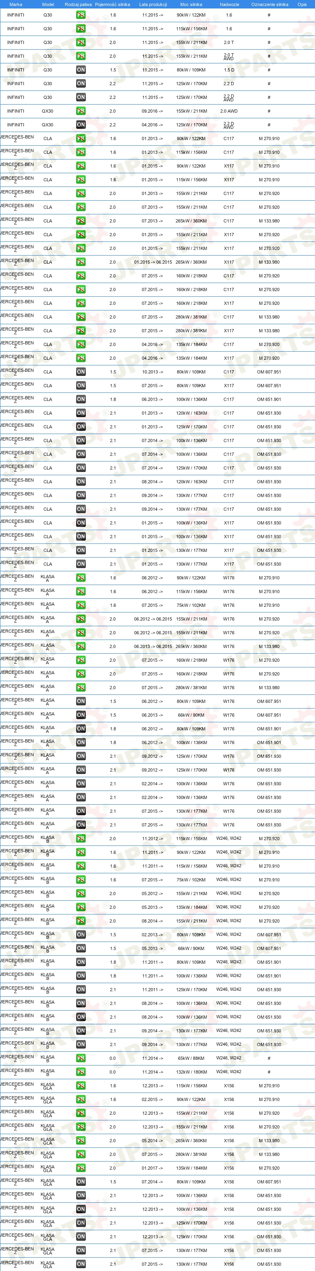Viewport: 315px width, 1271px height.
Task: Click the Lata produkcji column header
Action: (153, 4)
